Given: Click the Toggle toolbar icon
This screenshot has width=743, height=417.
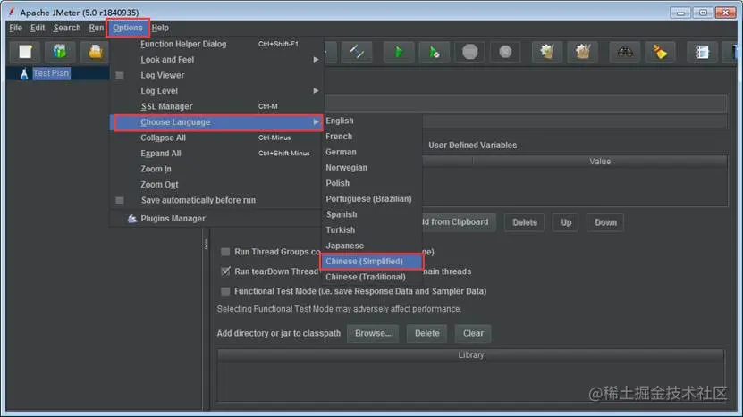Looking at the screenshot, I should click(x=357, y=52).
